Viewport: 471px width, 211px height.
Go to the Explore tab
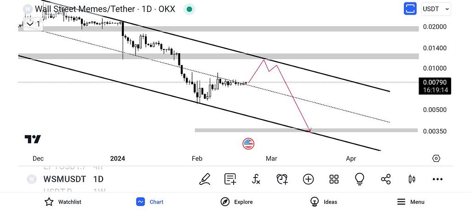click(237, 202)
